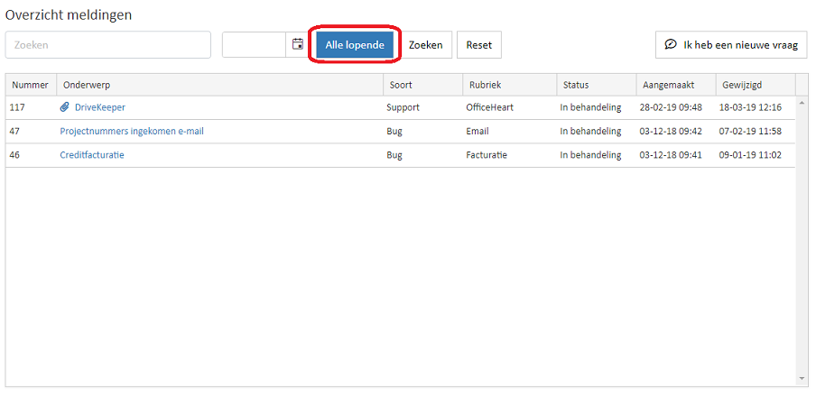Screen dimensions: 816x395
Task: Sort by the Onderwerp column header
Action: 219,85
